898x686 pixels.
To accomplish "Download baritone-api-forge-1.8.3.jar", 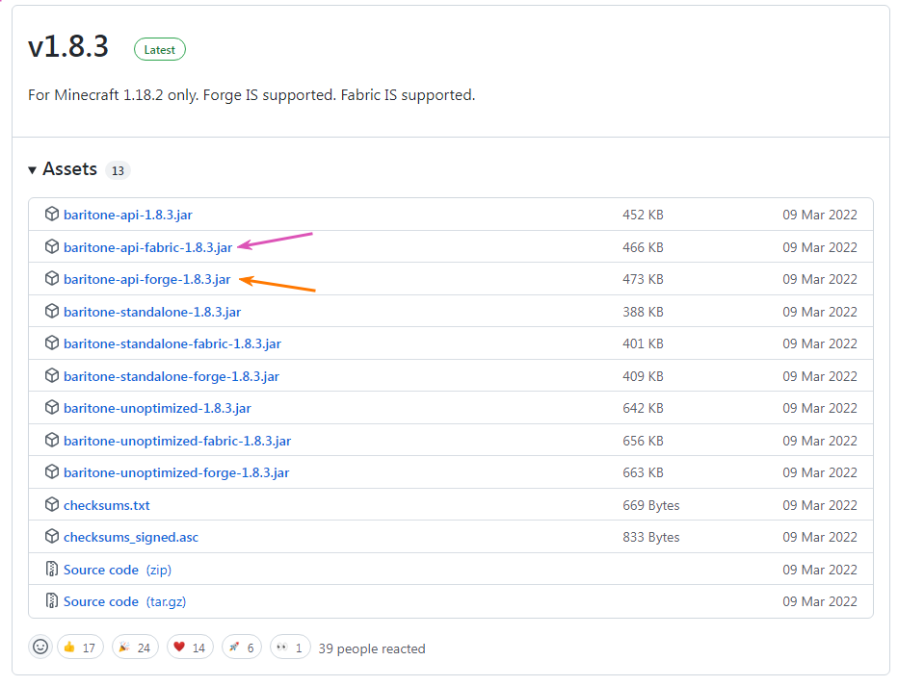I will [x=147, y=280].
